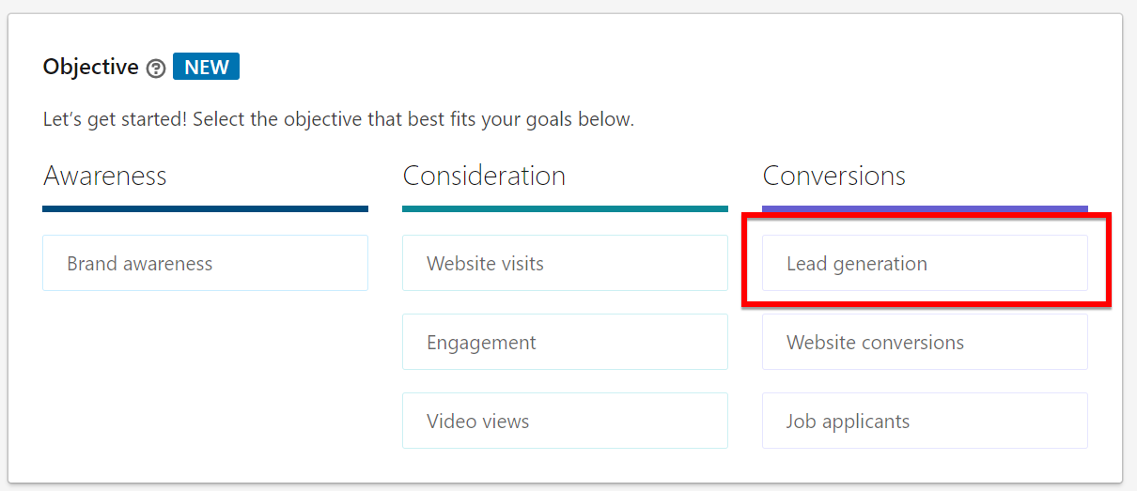Select the Video views objective
This screenshot has height=491, width=1137.
click(565, 421)
